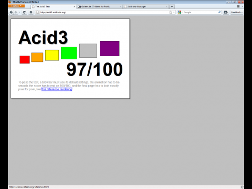Open the back/forward history dropdown arrow

[x=19, y=12]
